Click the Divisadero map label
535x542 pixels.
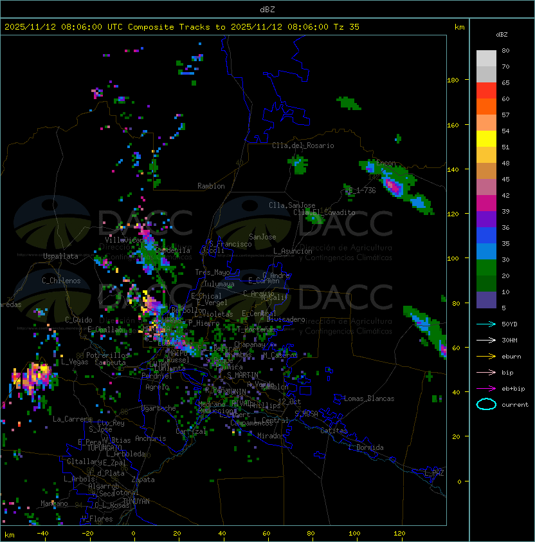[x=286, y=319]
